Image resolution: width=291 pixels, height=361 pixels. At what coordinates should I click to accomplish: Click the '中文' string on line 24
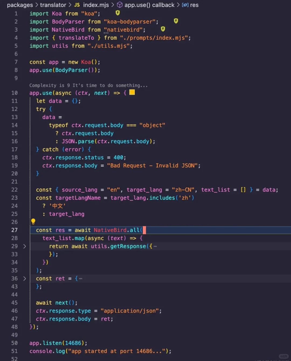click(x=57, y=206)
